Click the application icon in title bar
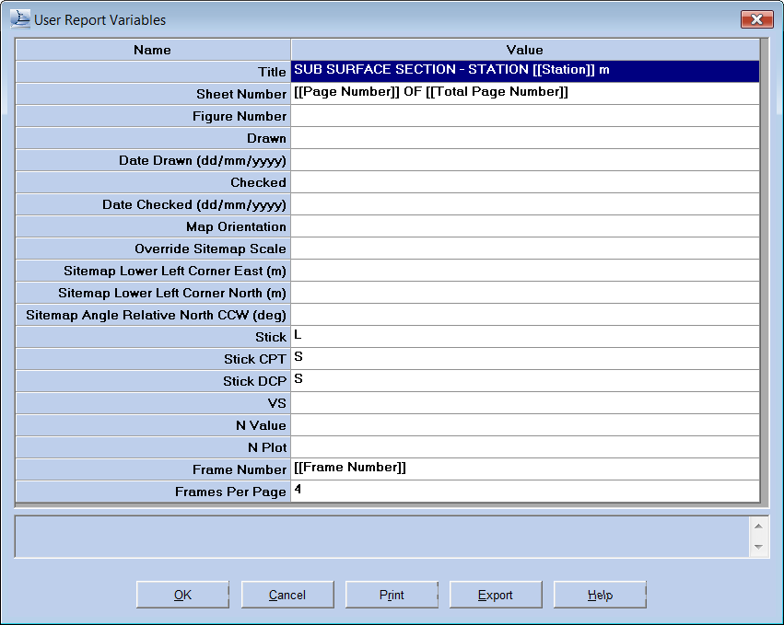Viewport: 784px width, 625px height. 19,18
